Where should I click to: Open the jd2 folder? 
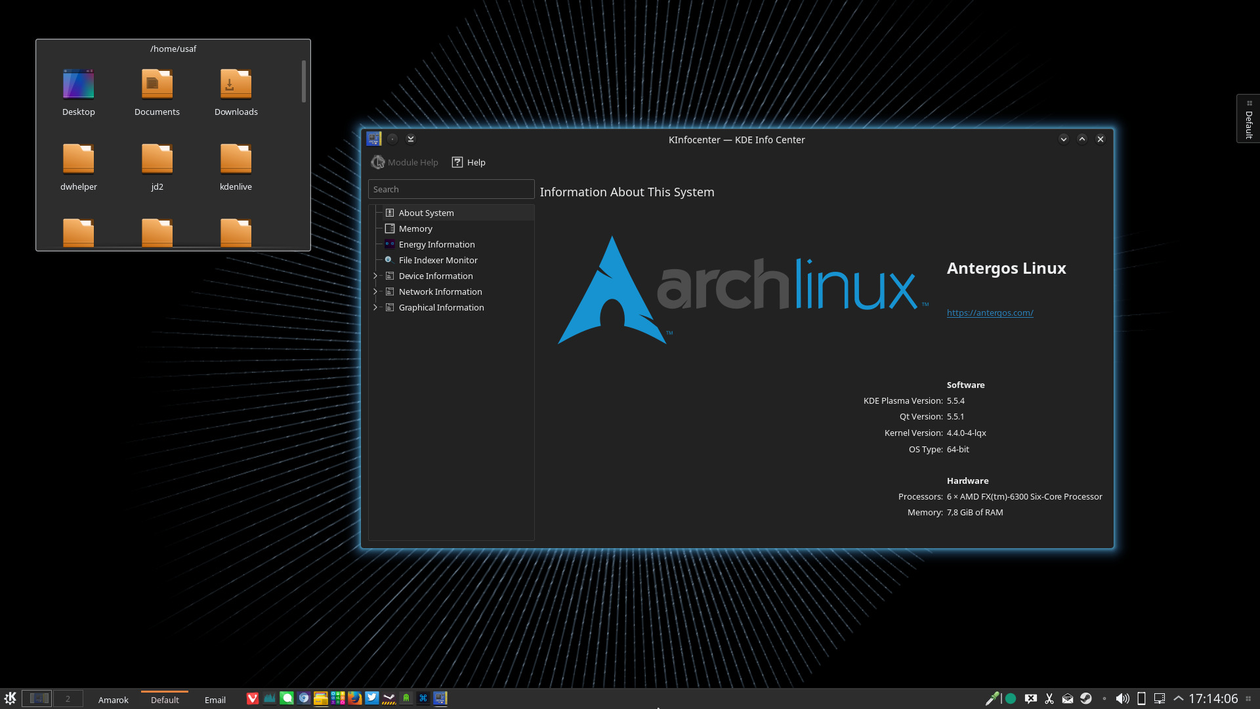pos(157,167)
